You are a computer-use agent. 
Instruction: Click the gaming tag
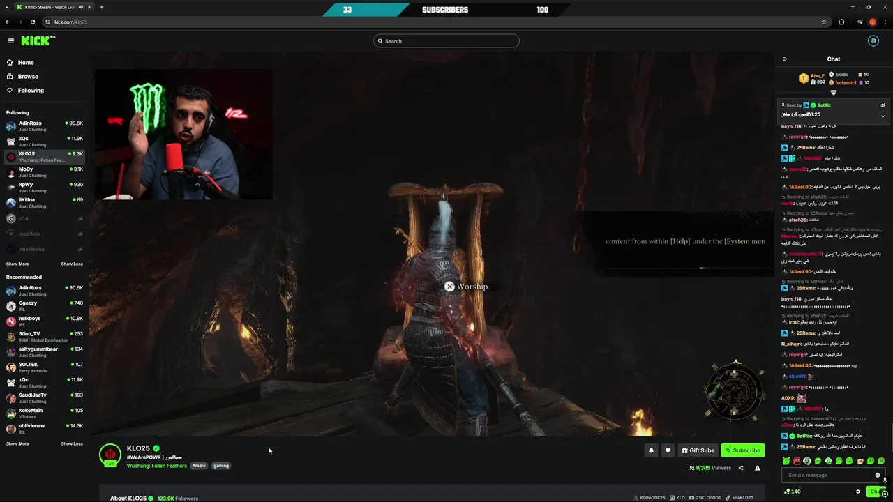coord(221,466)
